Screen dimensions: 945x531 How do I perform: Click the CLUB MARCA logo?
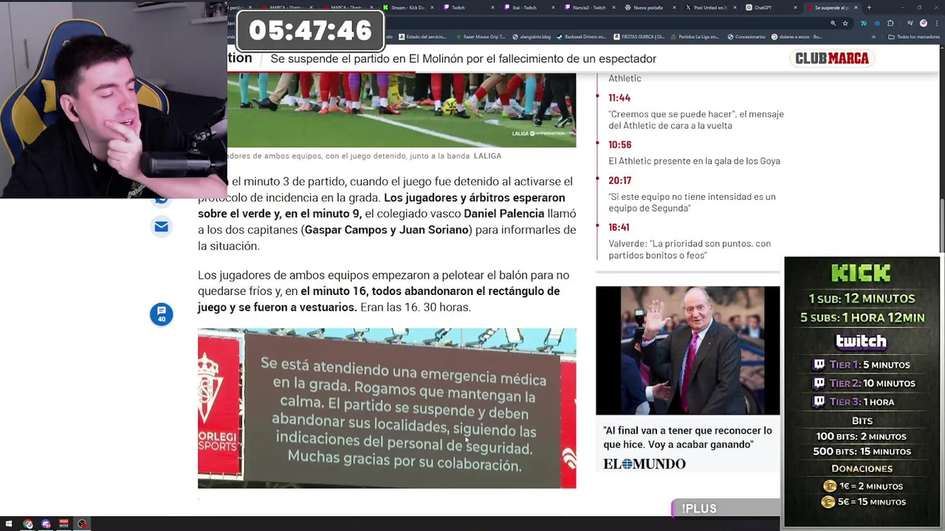832,58
